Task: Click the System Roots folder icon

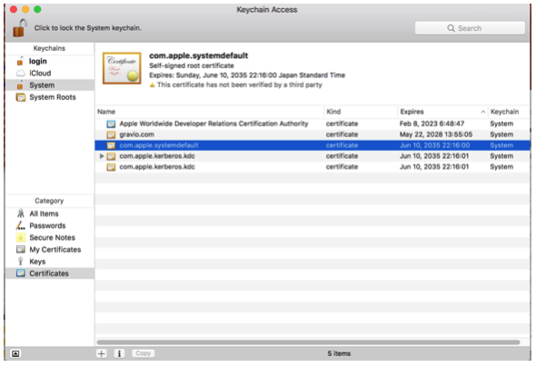Action: 21,97
